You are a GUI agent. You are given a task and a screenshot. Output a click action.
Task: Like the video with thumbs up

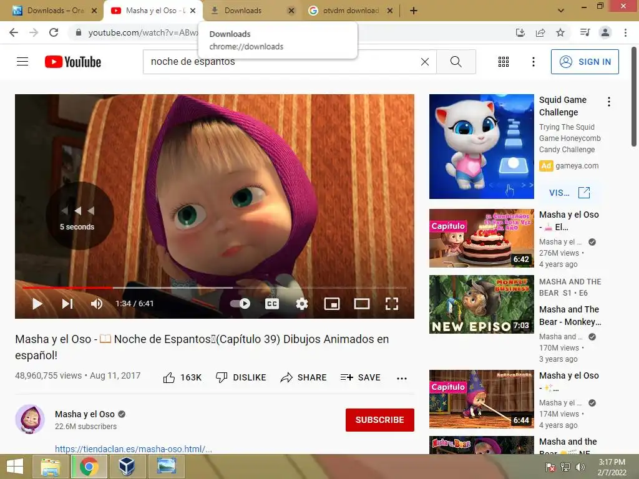click(182, 377)
